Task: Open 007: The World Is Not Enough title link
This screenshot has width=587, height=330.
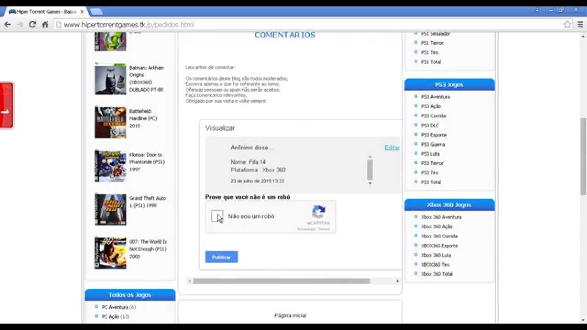Action: [148, 249]
